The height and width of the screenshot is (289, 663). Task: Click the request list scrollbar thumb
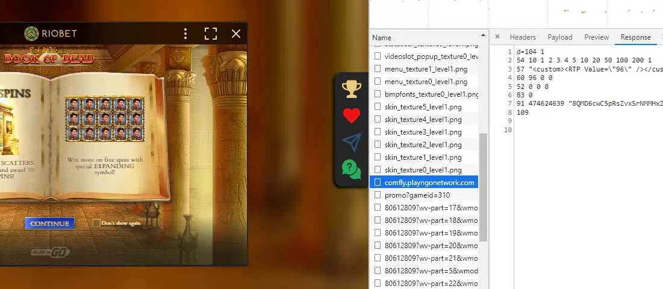coord(483,187)
